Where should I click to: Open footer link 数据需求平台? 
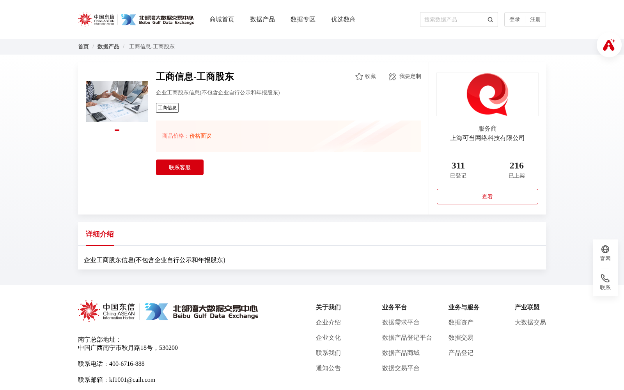[401, 323]
